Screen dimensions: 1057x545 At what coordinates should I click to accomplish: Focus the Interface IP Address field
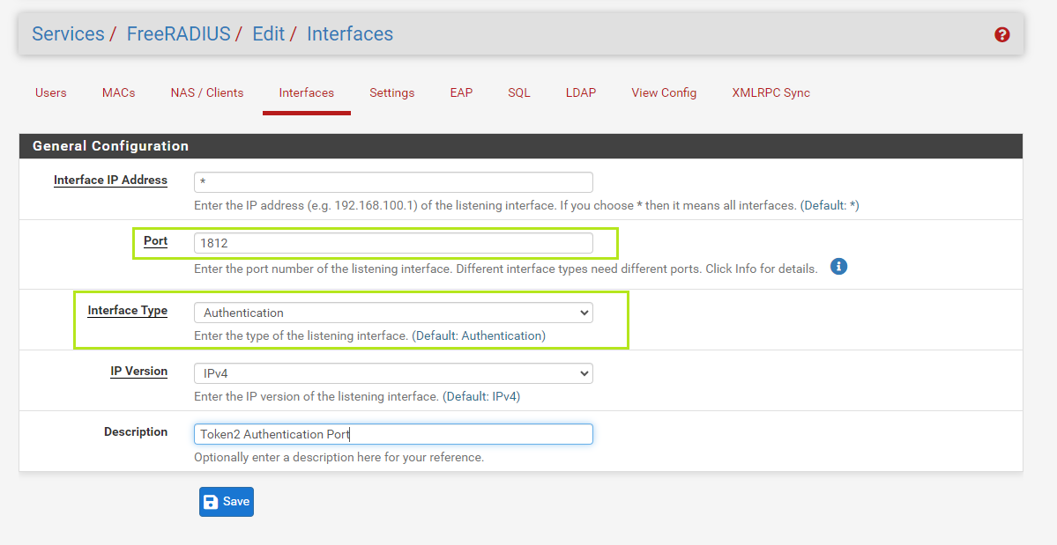click(394, 182)
